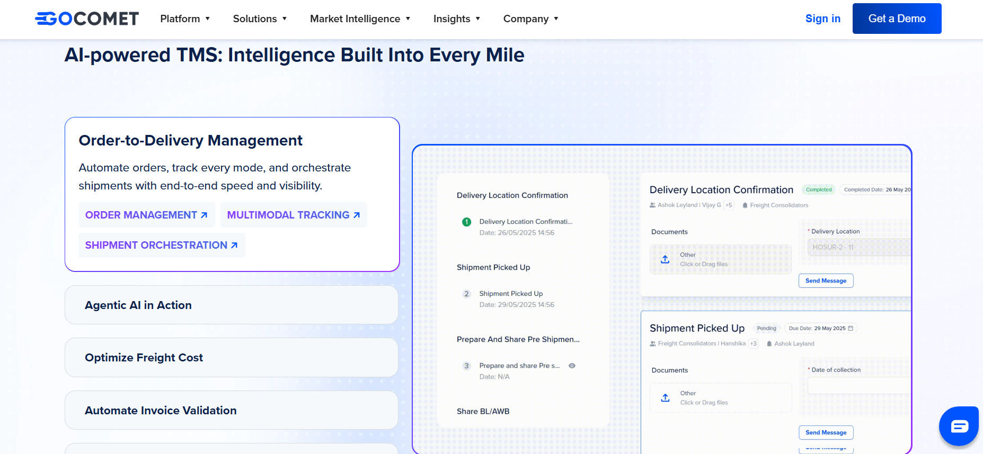Click the Prepare And Share Pre Shipmen... heading

click(x=518, y=339)
